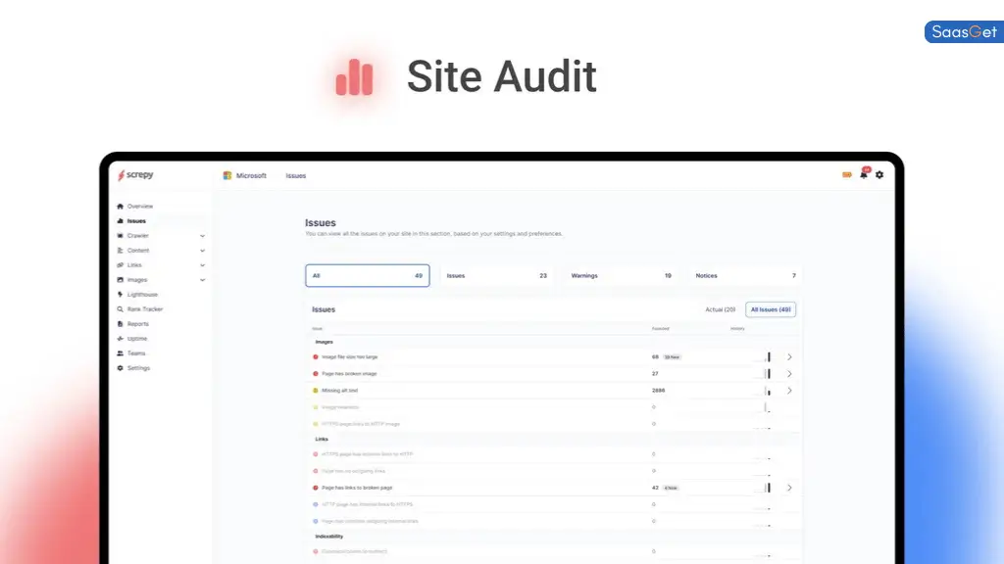Open details arrow for Page has links to broken page

789,488
